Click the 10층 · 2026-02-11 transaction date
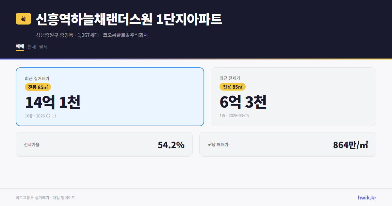Image resolution: width=392 pixels, height=206 pixels. [x=41, y=116]
